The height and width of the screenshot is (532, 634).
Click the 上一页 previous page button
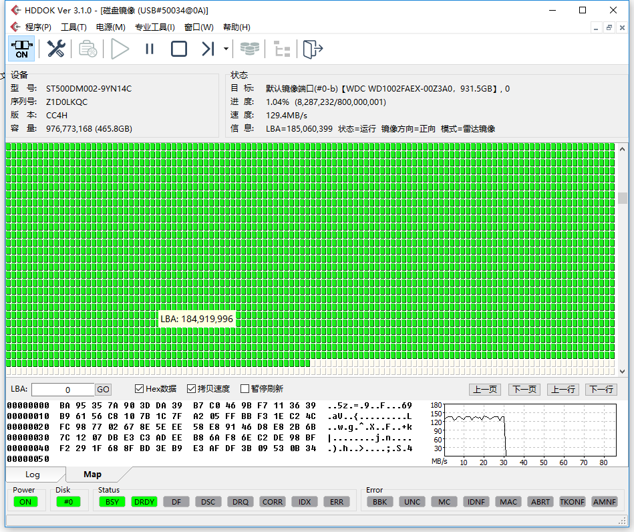(x=485, y=390)
